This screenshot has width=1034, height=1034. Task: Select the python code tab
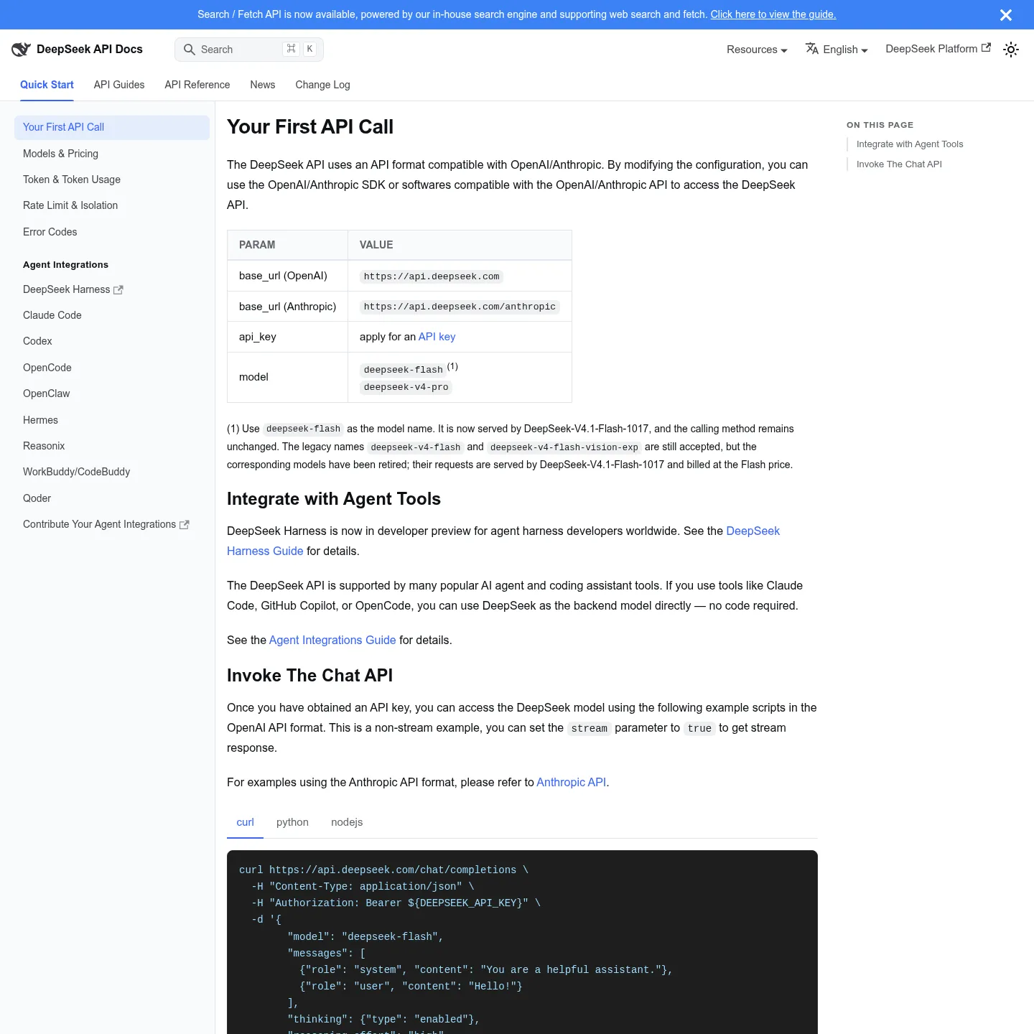tap(292, 822)
